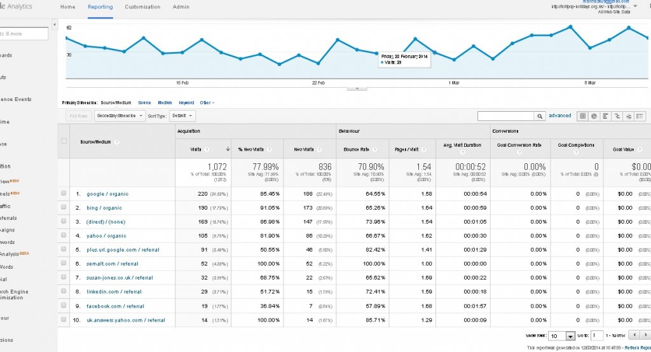Open help icon beside Bounce Rate header
651x352 pixels.
(x=374, y=149)
